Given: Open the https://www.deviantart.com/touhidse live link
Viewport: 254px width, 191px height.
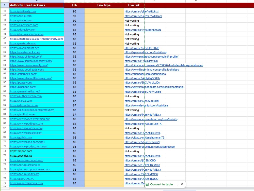Looking at the screenshot, I should (147, 105).
